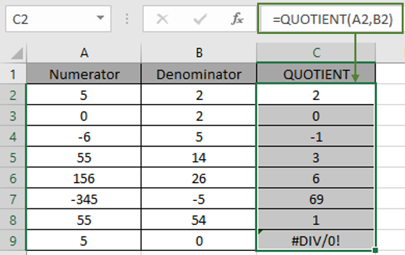Click the fill handle at cell C9
Screen dimensions: 405x255
(375, 250)
